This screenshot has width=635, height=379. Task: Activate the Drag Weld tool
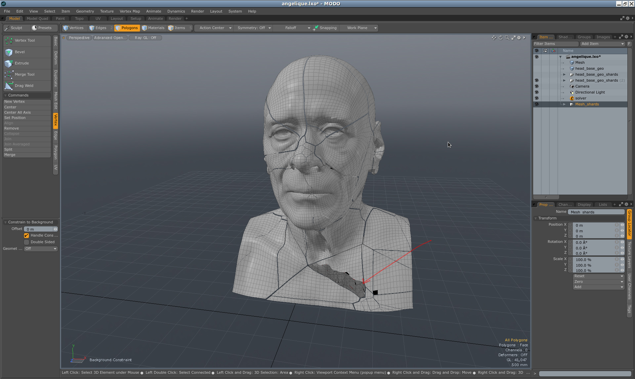[27, 86]
